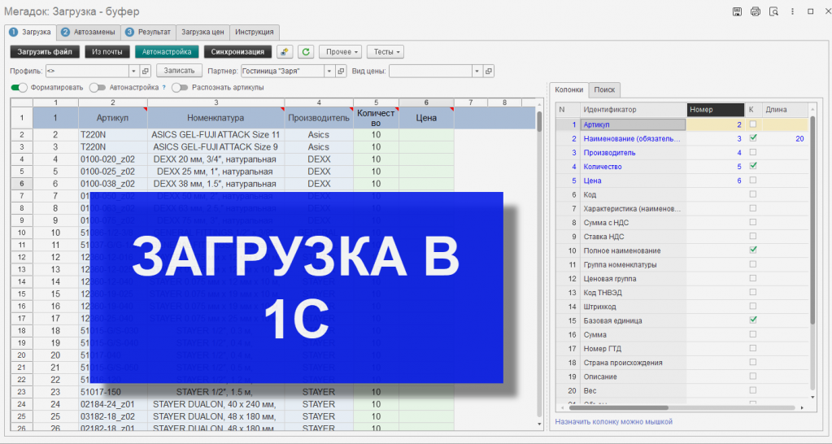Enable Распознать артикулы toggle

(x=180, y=88)
